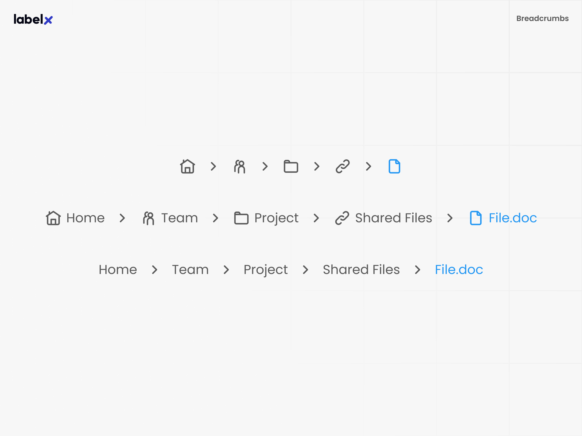Click the folder icon in the icon-only breadcrumb
The image size is (582, 436).
[291, 166]
